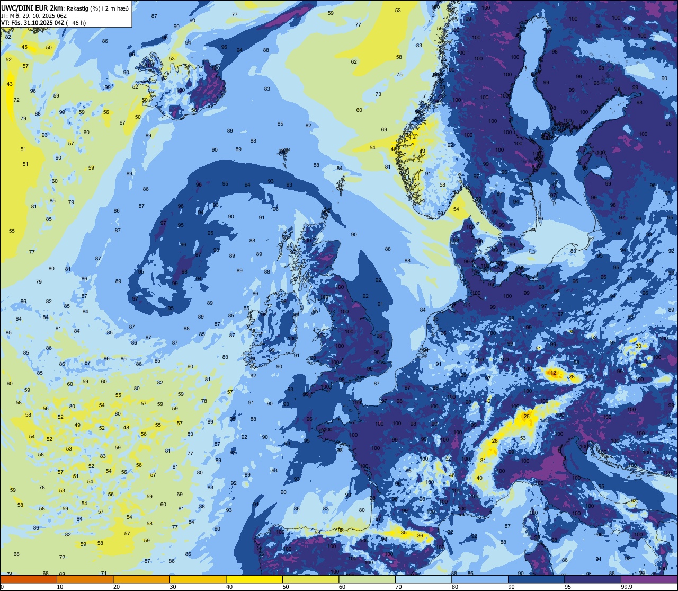Click the humidity value '45' on the map

[24, 47]
